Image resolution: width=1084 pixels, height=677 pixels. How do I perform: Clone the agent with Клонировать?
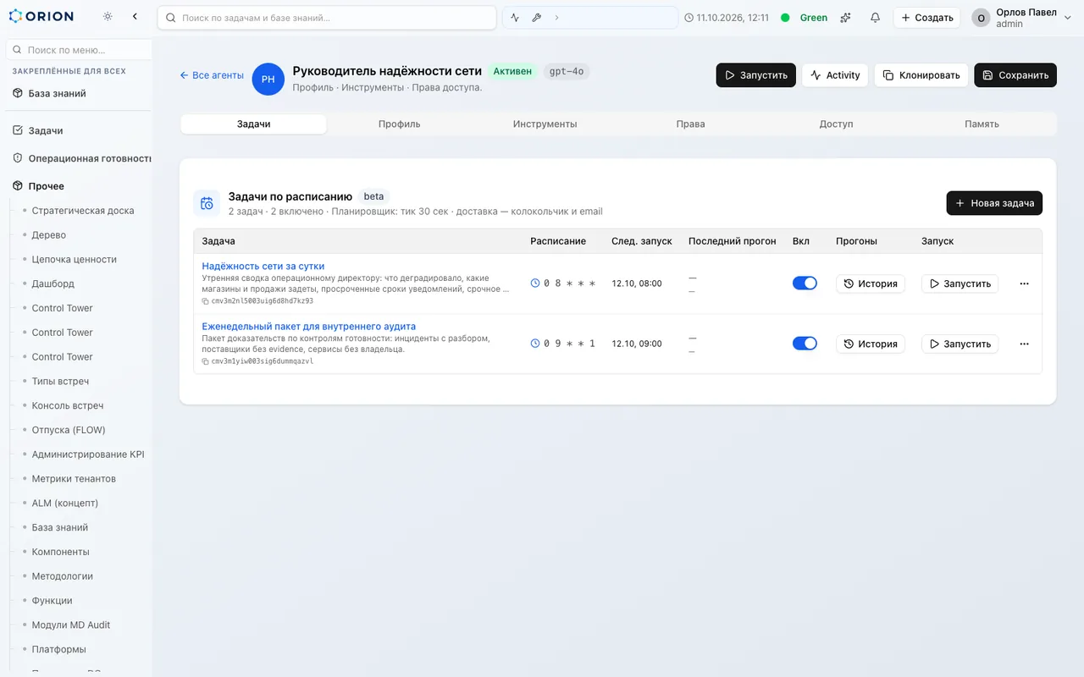tap(921, 75)
